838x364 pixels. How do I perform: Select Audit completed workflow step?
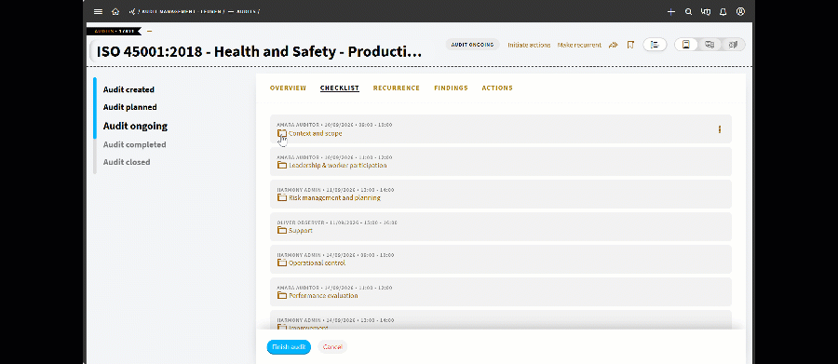tap(135, 144)
